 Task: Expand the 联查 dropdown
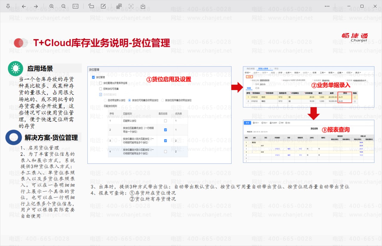pyautogui.click(x=331, y=72)
